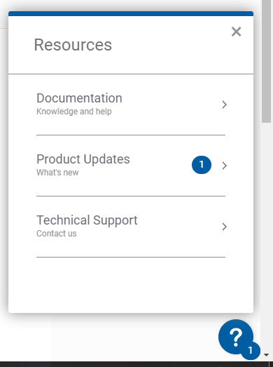Open the Product Updates section
The width and height of the screenshot is (273, 367).
point(131,166)
